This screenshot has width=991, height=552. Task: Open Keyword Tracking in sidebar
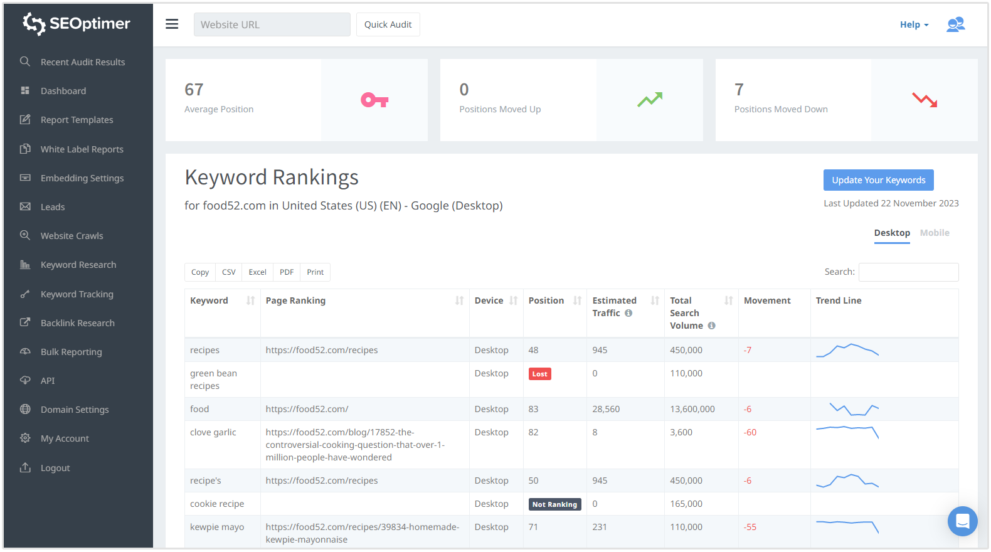77,294
